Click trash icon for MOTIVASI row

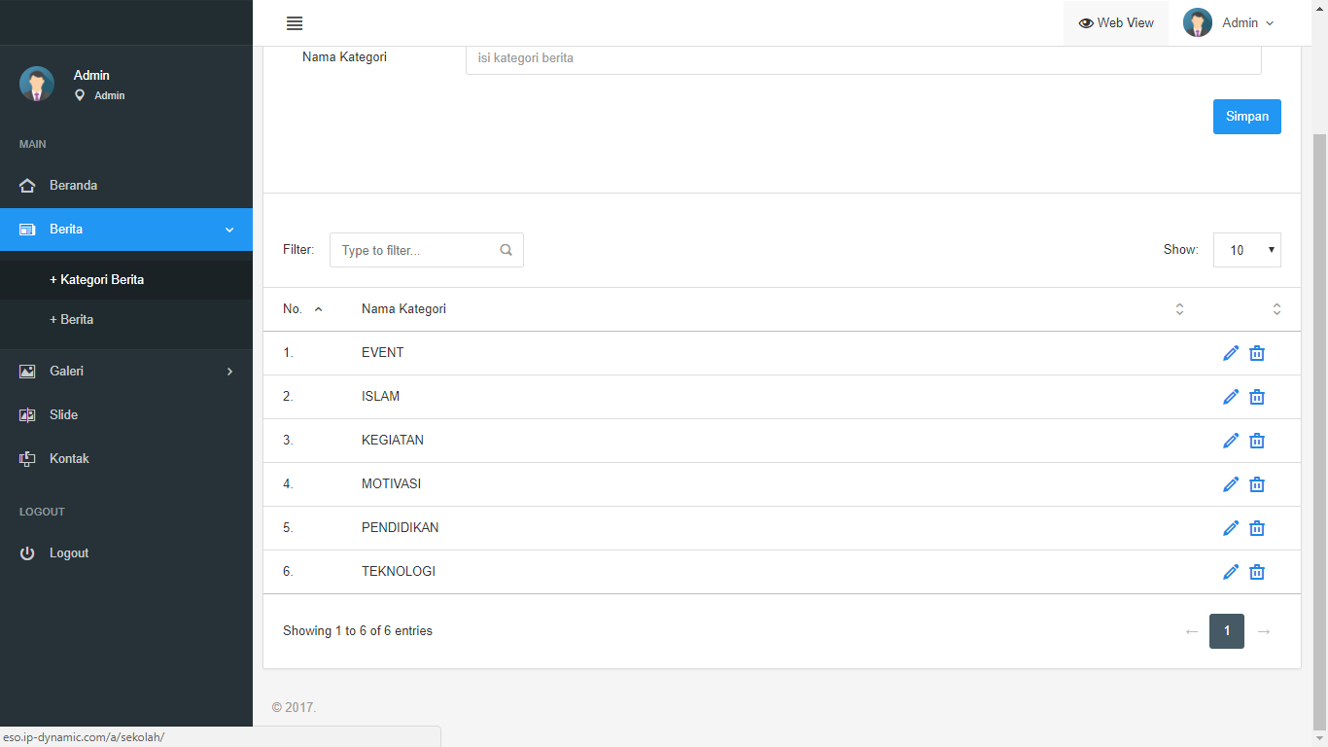click(1257, 484)
